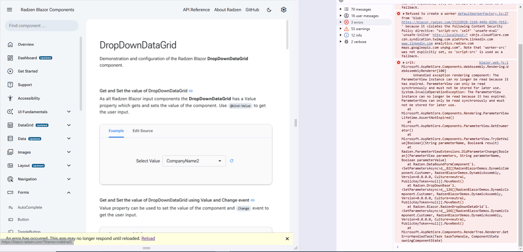523x252 pixels.
Task: Open API Reference menu link
Action: point(196,10)
